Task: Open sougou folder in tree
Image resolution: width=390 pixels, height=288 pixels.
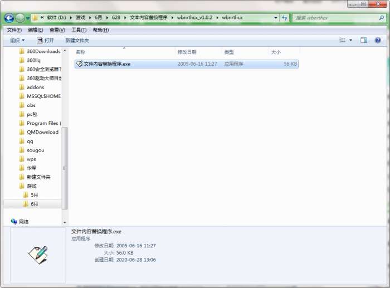Action: [x=35, y=150]
